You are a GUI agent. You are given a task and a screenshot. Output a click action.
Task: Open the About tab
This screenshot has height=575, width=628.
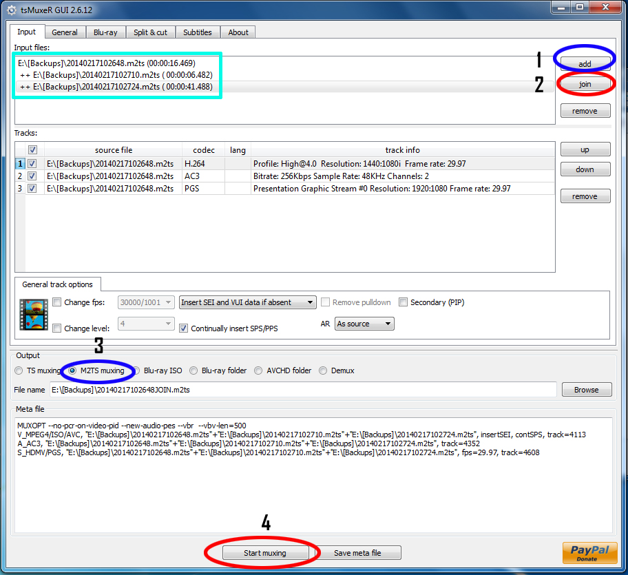point(238,32)
